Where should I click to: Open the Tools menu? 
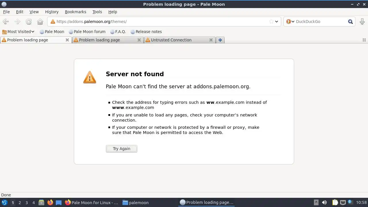coord(97,12)
